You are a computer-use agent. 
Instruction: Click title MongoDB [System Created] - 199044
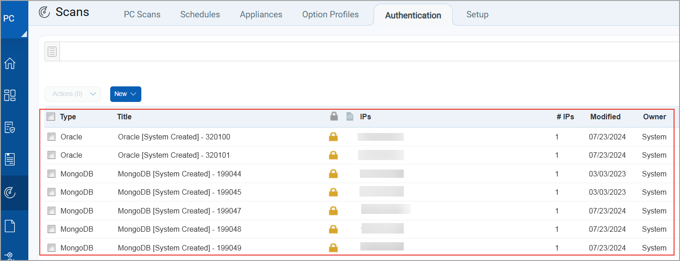click(180, 174)
